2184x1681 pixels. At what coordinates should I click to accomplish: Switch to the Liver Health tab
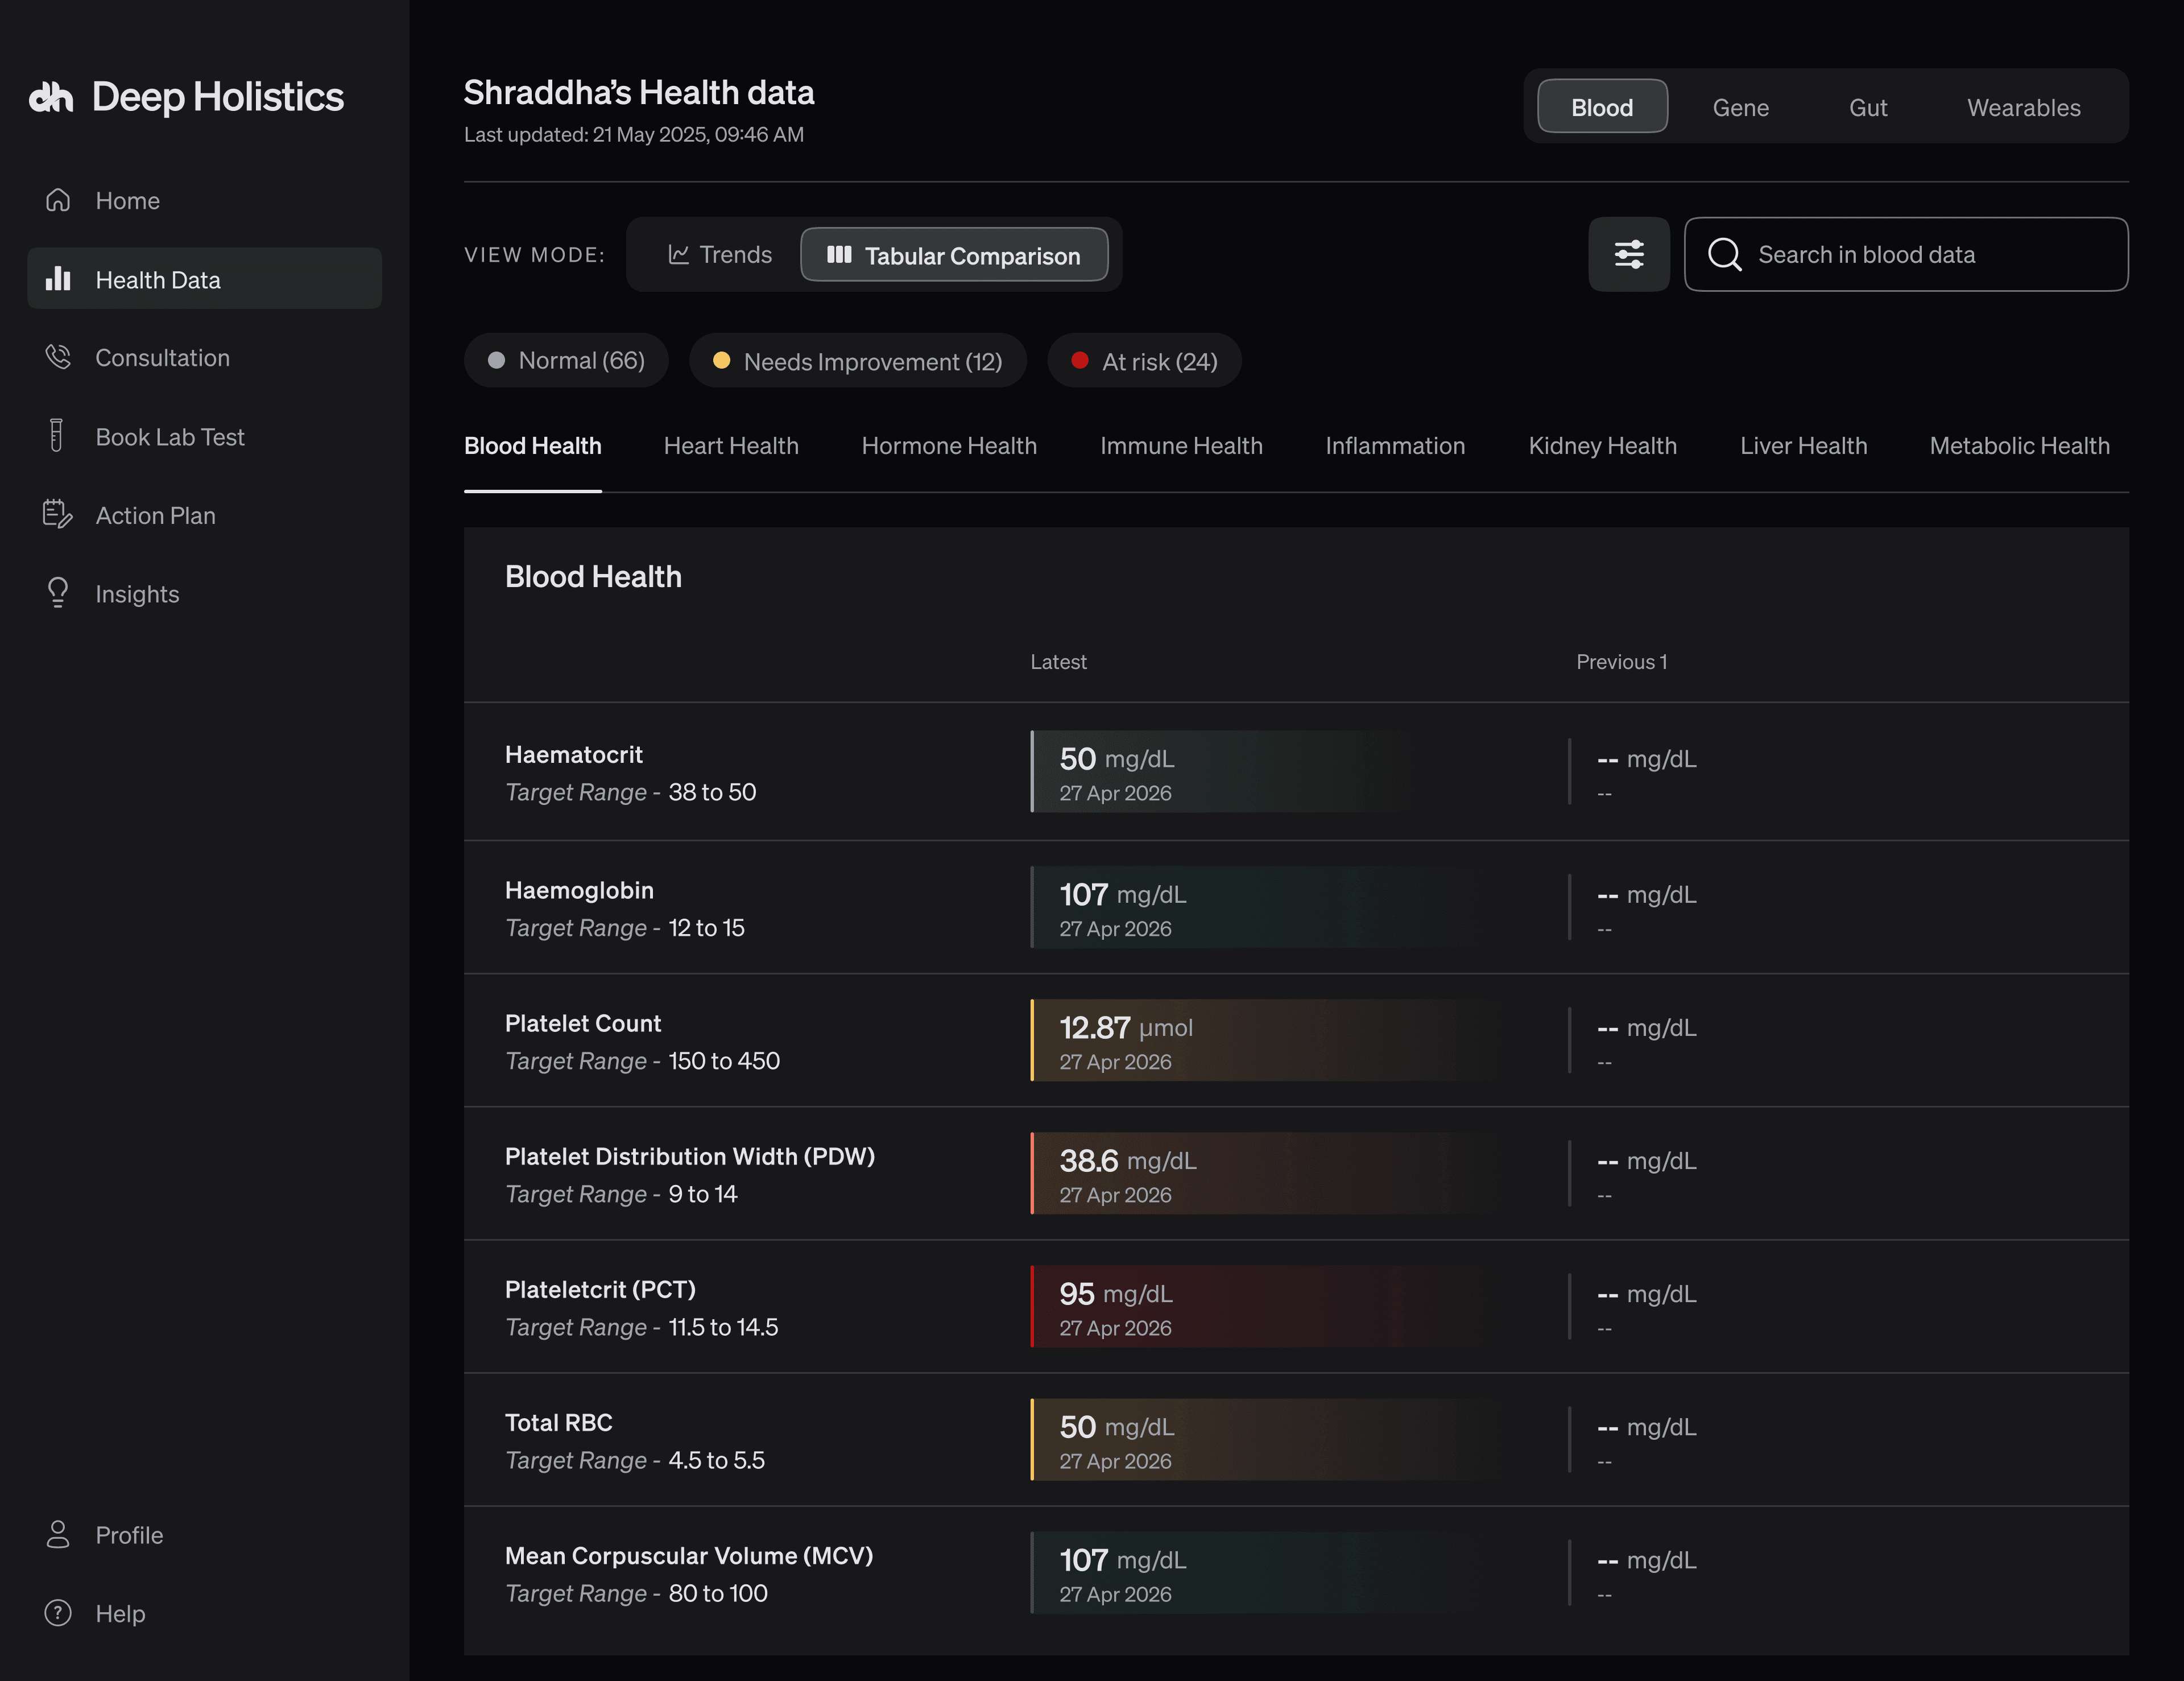click(1803, 445)
